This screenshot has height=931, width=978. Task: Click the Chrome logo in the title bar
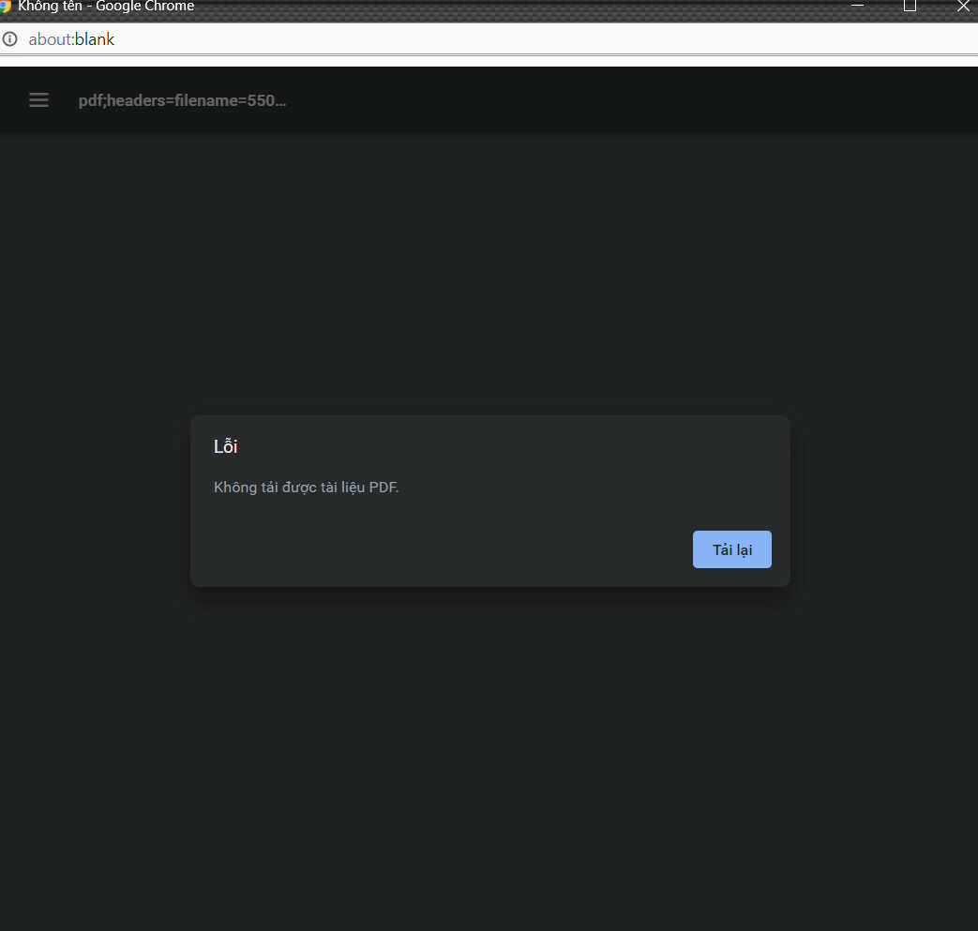[5, 7]
